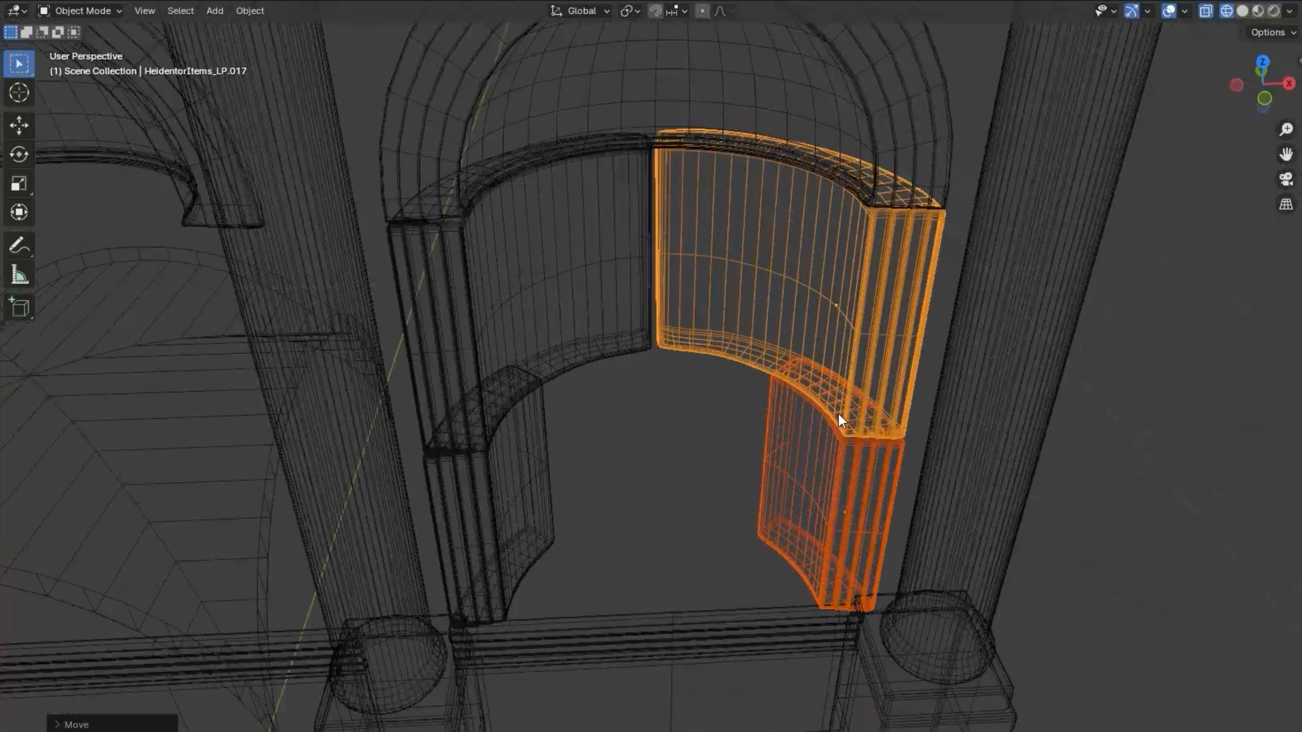Toggle proportional editing button
1302x732 pixels.
pyautogui.click(x=702, y=11)
